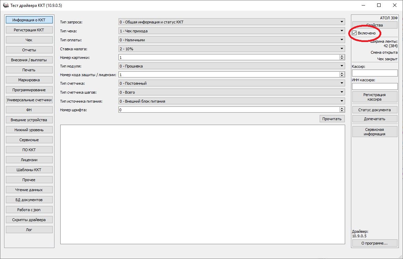Screen dimensions: 403x259
Task: Click the Допечатать button
Action: [x=374, y=119]
